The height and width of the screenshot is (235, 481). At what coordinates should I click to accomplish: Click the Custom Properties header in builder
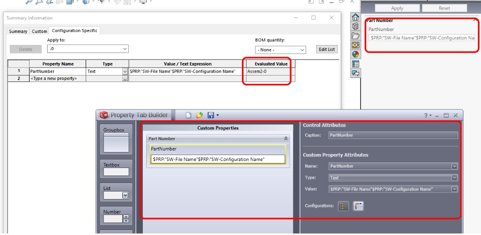[x=218, y=128]
